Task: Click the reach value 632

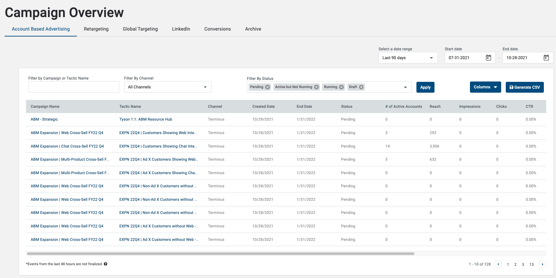Action: [x=433, y=159]
